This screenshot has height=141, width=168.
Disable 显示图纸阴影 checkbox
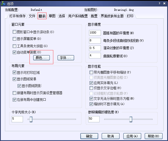click(x=19, y=86)
